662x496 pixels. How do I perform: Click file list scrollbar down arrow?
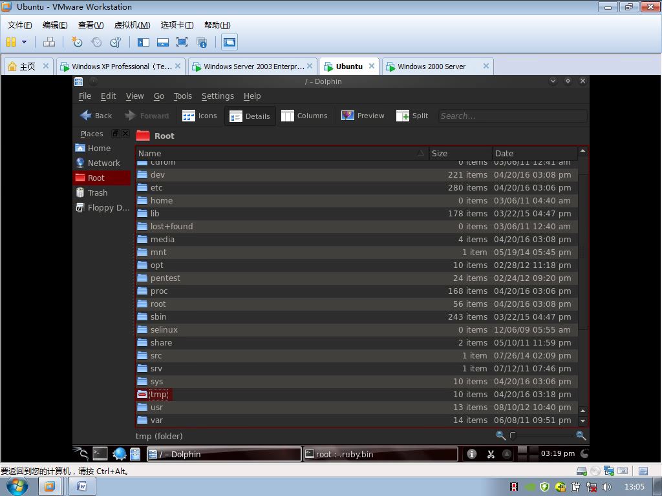tap(582, 421)
